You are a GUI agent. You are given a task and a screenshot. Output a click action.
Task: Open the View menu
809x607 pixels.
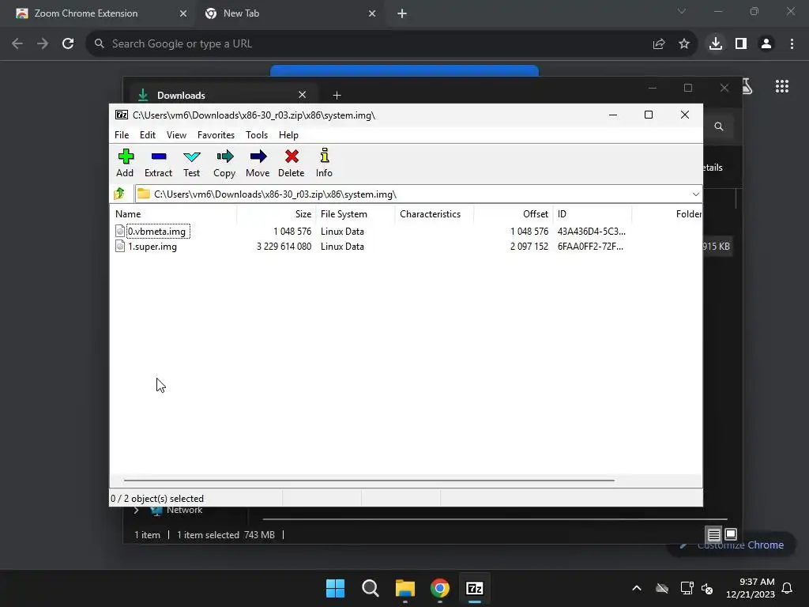point(176,134)
